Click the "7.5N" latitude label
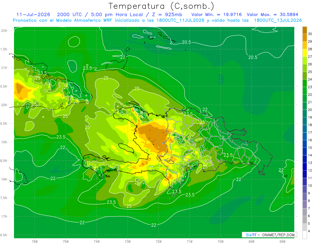Screen dimensions: 317x245 coord(4,198)
